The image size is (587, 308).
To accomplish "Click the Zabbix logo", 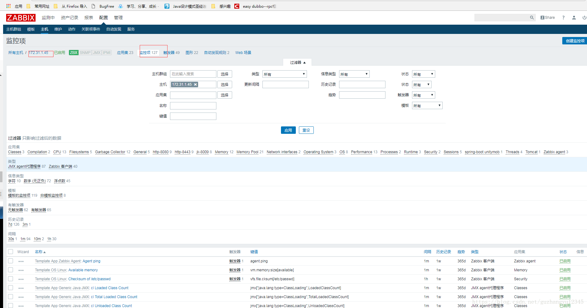I will 21,18.
